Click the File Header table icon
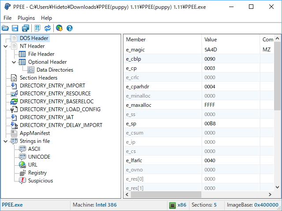The width and height of the screenshot is (282, 211). coord(22,54)
